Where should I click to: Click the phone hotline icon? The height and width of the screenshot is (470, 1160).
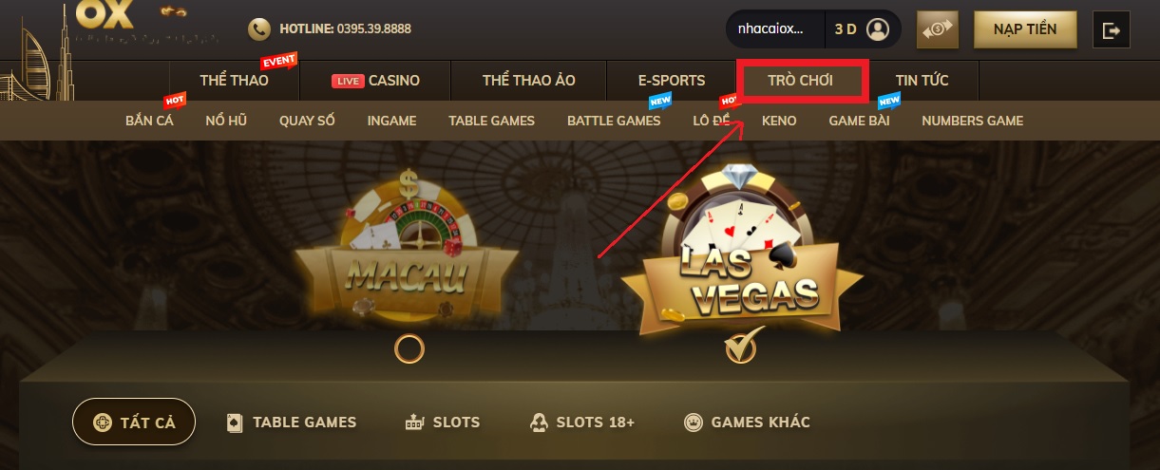click(258, 29)
